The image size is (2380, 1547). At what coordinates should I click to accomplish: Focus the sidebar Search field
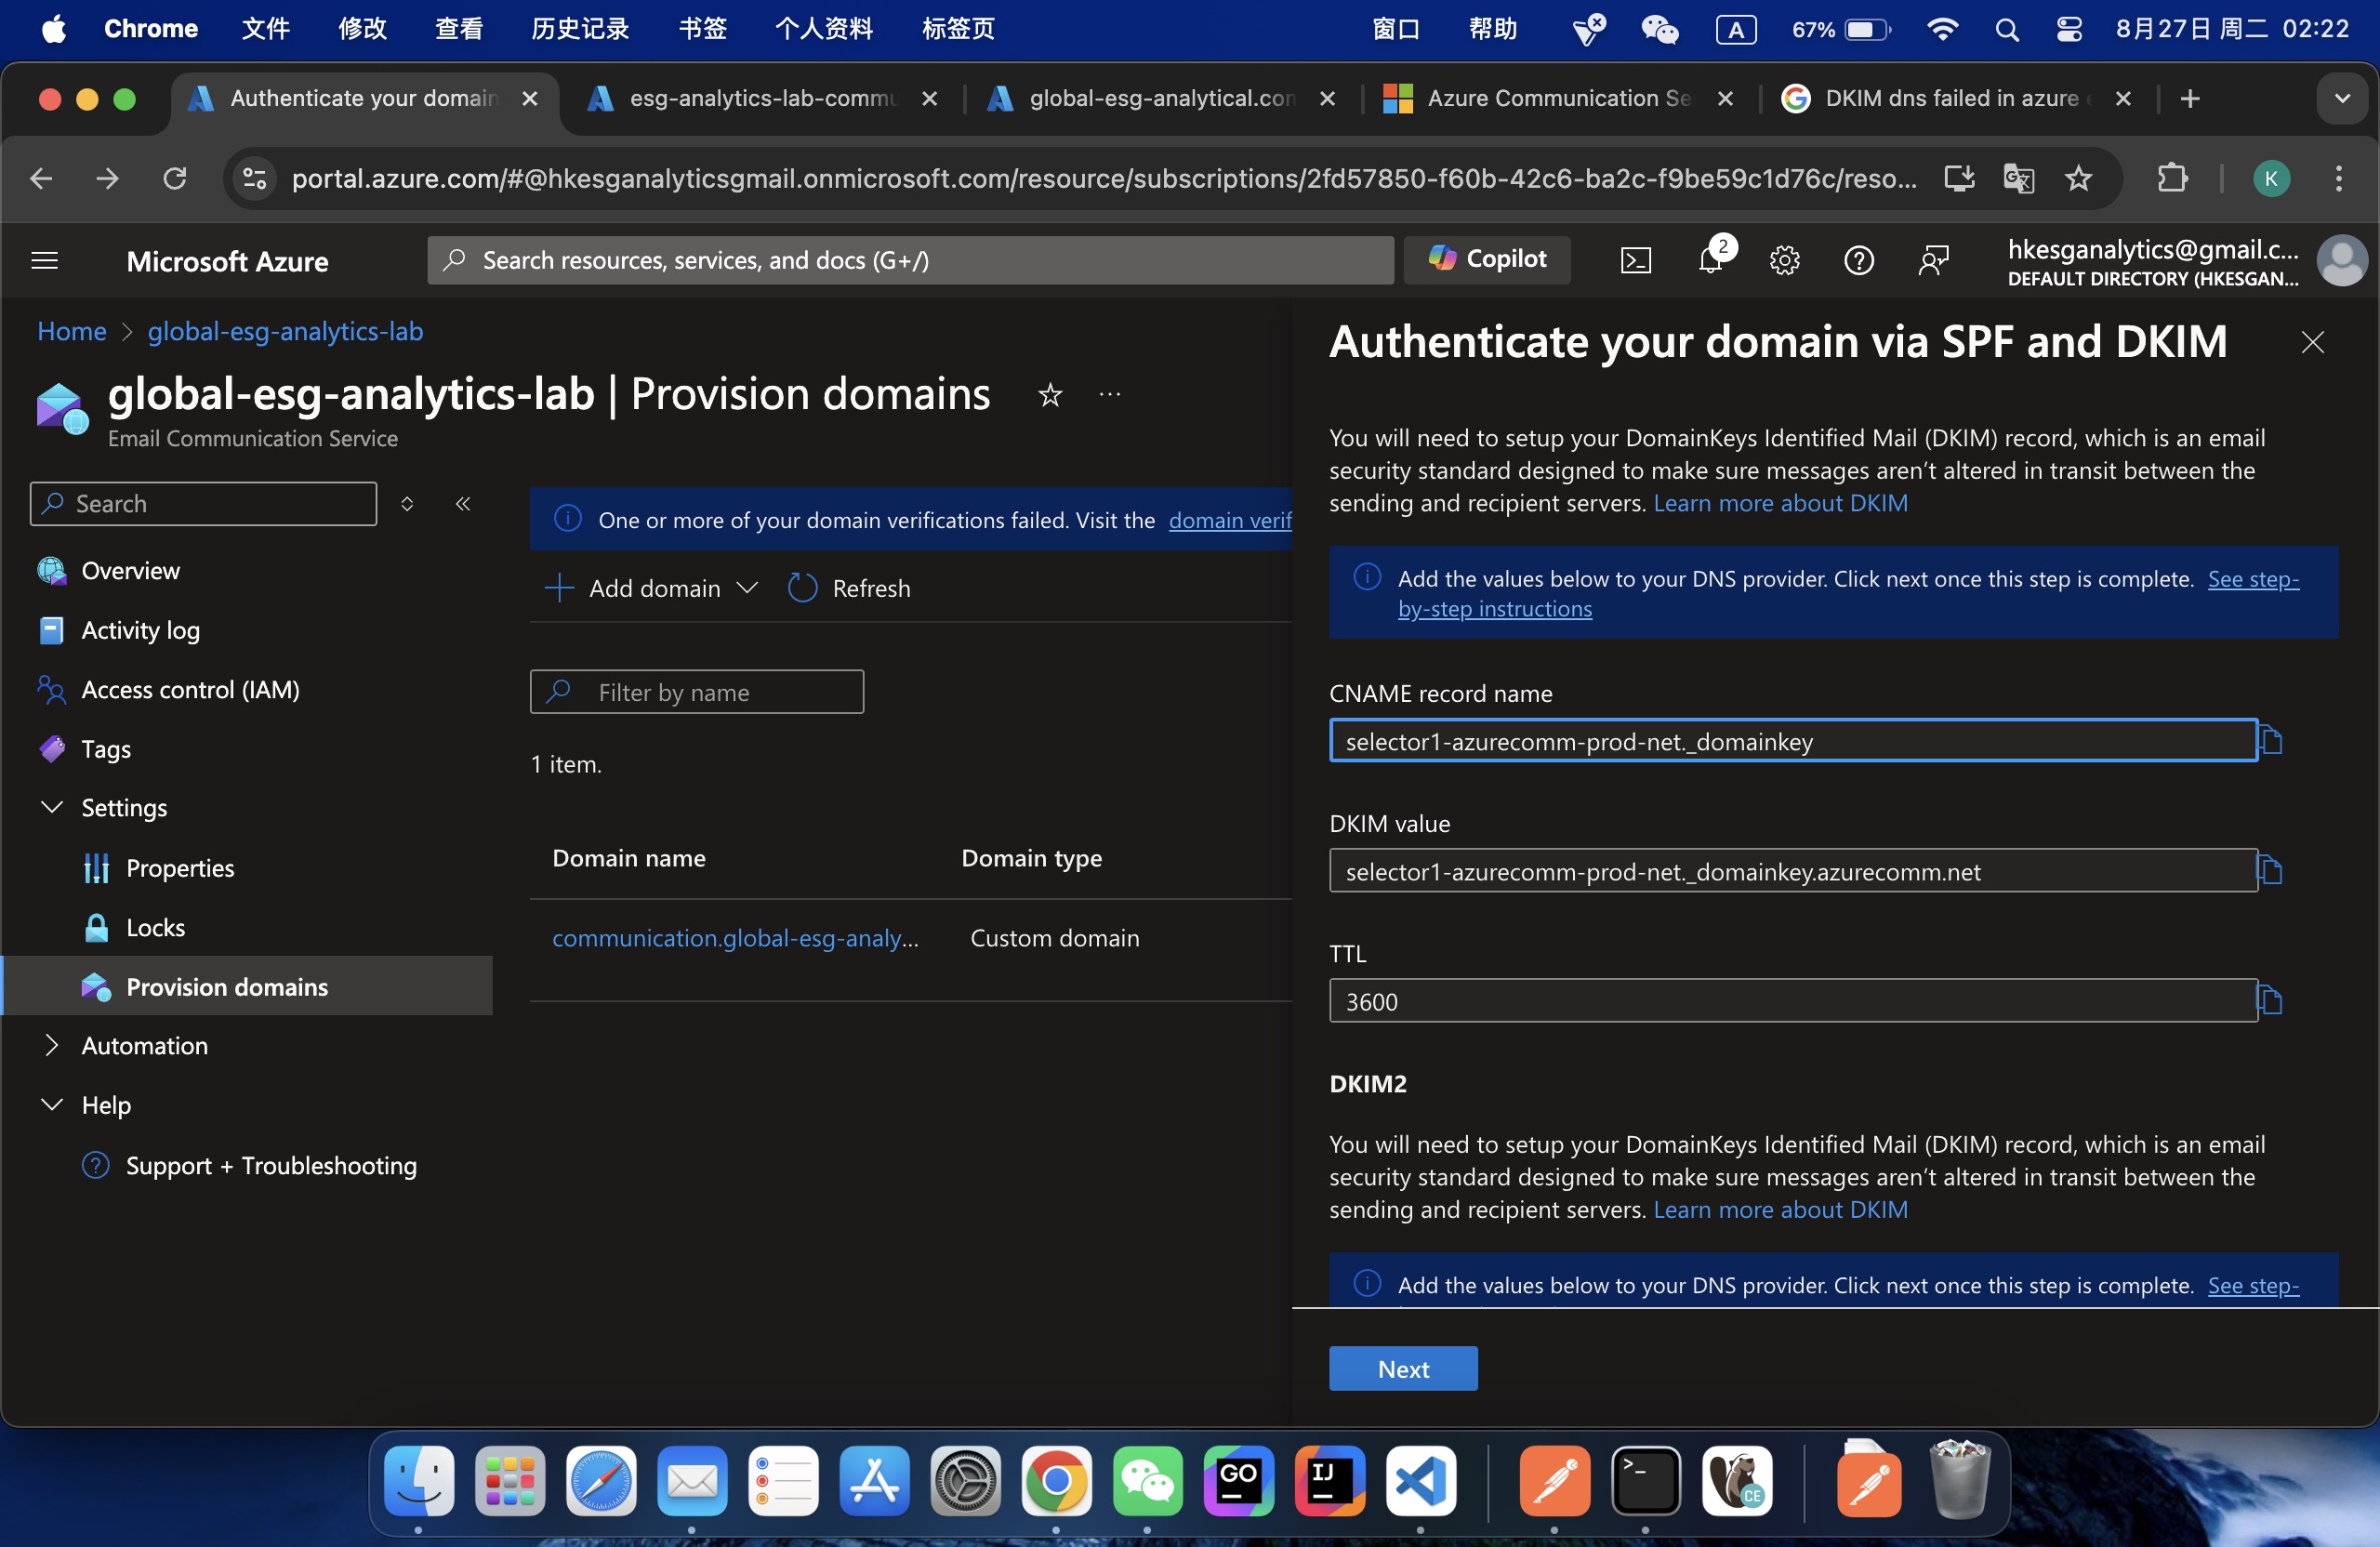[204, 504]
